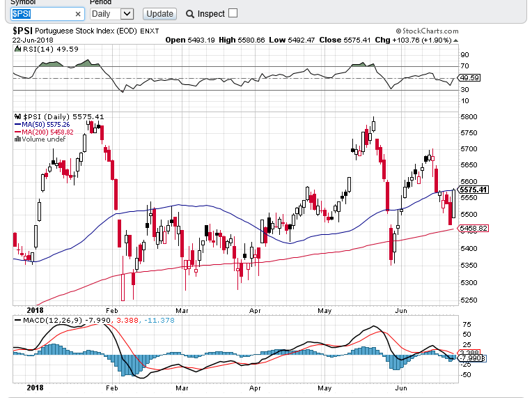Screen dimensions: 532x398
Task: Open the Daily period dropdown arrow
Action: point(127,14)
